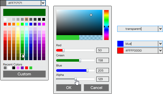Screen dimensions: 163x94
Task: Click the Red value field showing 50
Action: [x=103, y=50]
